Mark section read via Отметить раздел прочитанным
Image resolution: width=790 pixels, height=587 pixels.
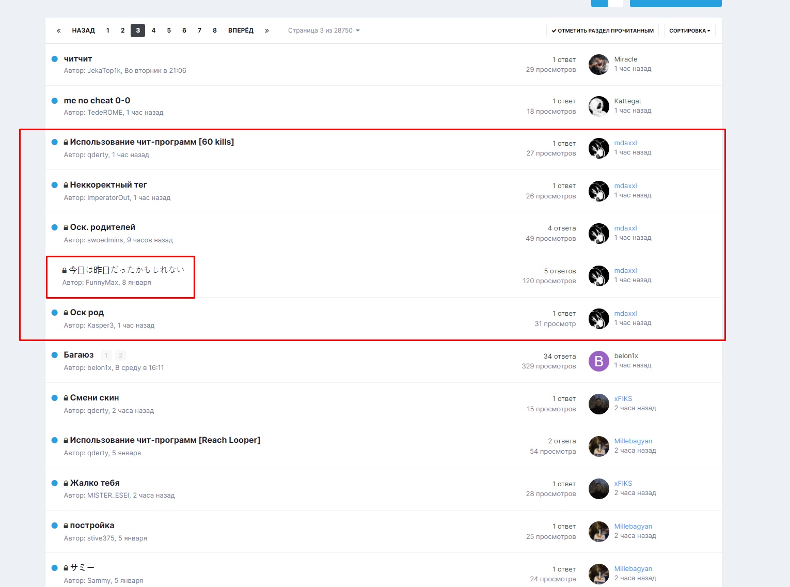coord(602,30)
